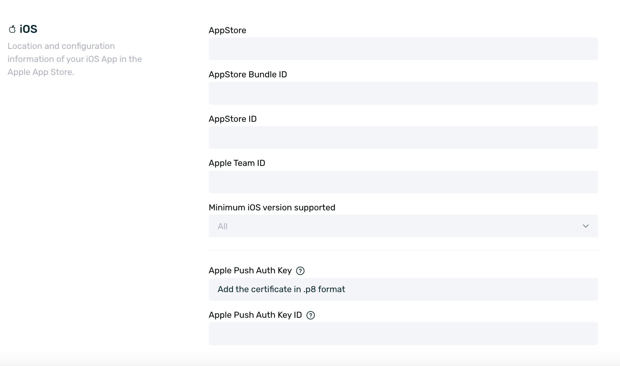Click the iOS section heading
The image size is (620, 366).
28,29
